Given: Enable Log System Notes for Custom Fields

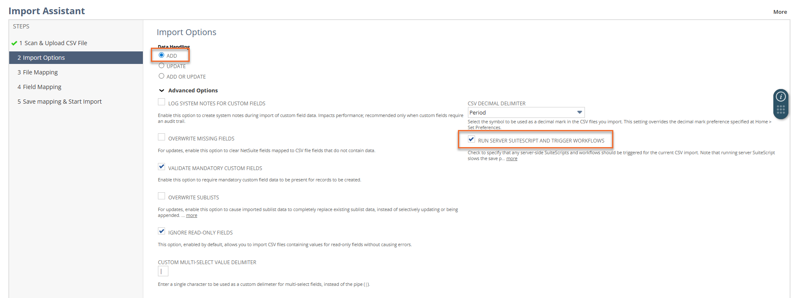Looking at the screenshot, I should tap(161, 102).
